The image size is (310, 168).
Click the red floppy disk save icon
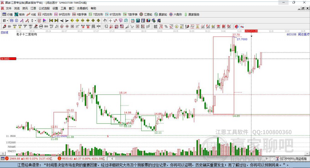[x=148, y=21]
